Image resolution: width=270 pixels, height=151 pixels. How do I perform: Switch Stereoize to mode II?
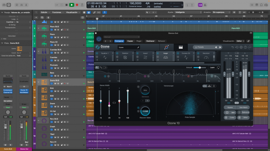147,101
